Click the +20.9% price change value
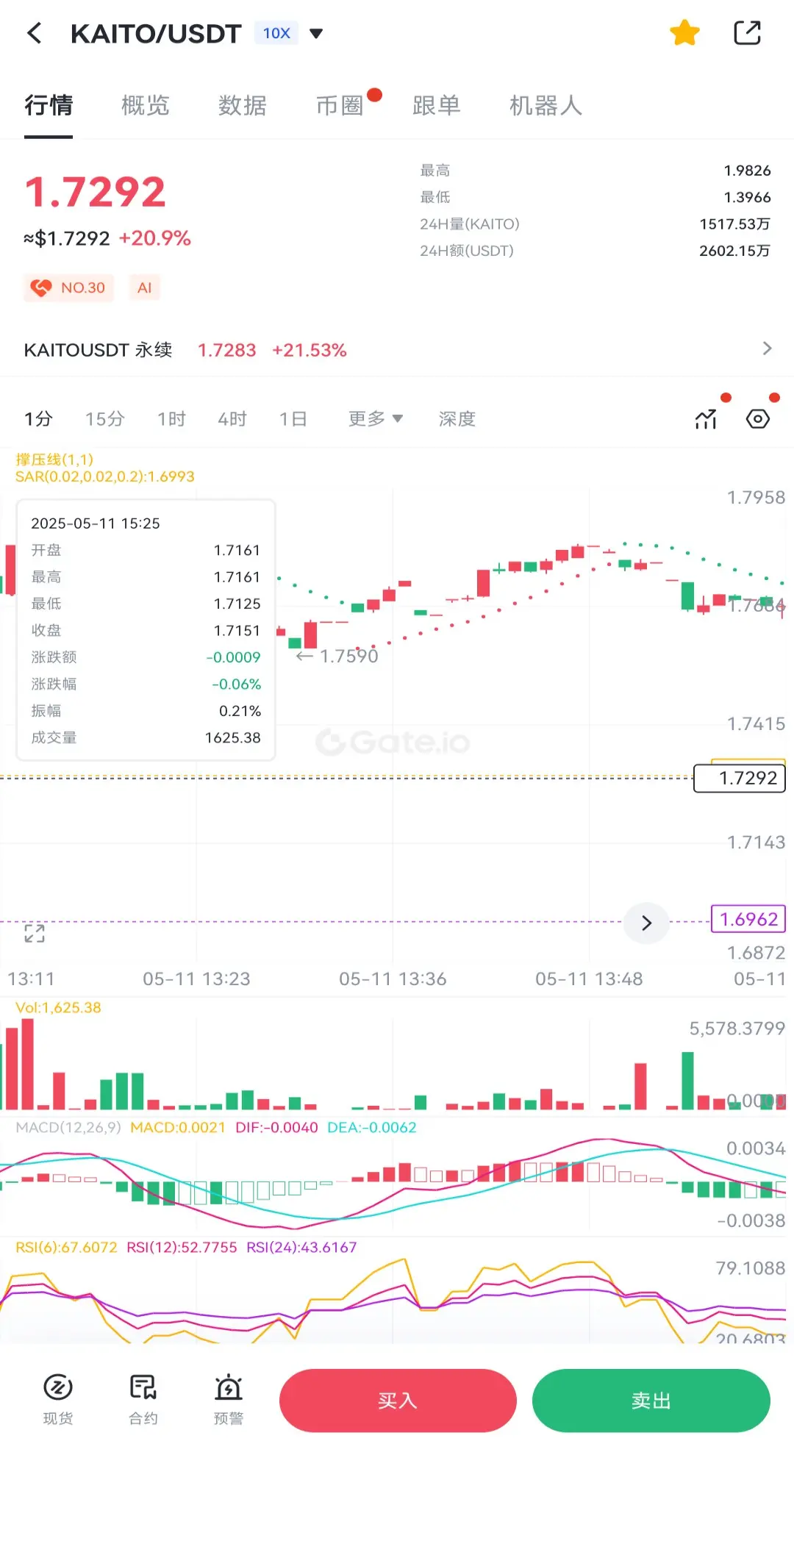794x1541 pixels. [155, 238]
